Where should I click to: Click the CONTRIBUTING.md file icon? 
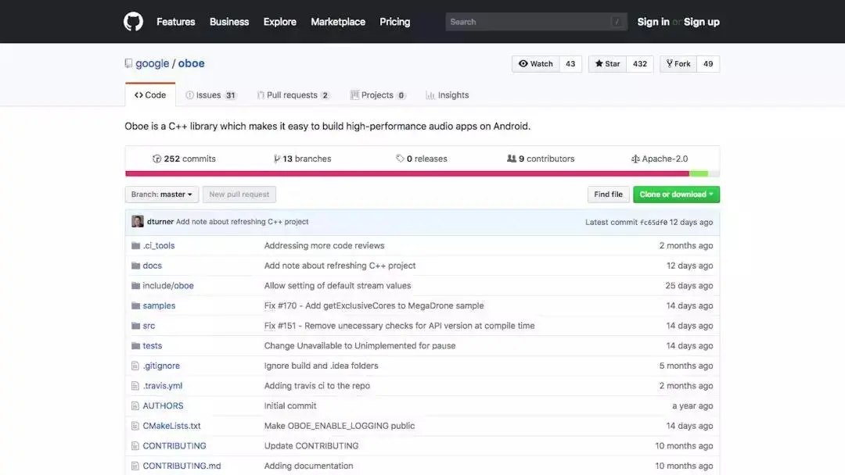(135, 466)
